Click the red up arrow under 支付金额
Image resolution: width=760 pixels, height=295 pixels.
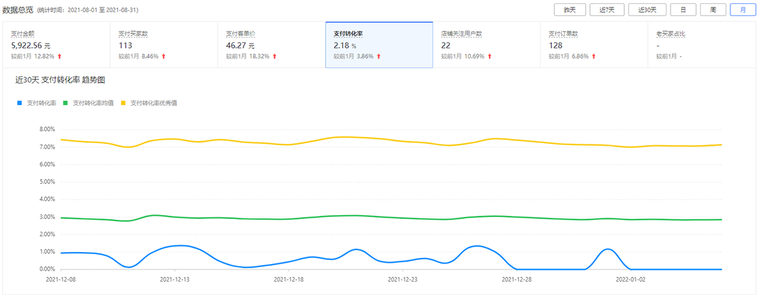(x=60, y=56)
